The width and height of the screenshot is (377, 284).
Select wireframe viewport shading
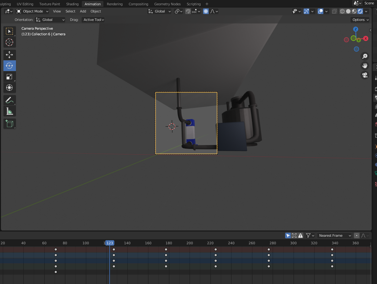pos(342,11)
